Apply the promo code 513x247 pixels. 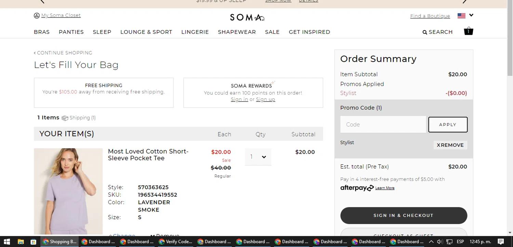tap(448, 125)
